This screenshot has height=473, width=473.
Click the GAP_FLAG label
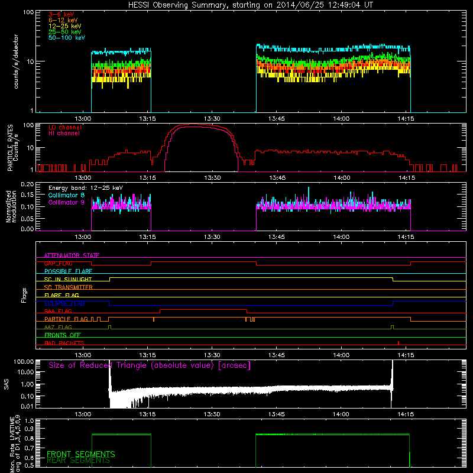tap(58, 263)
